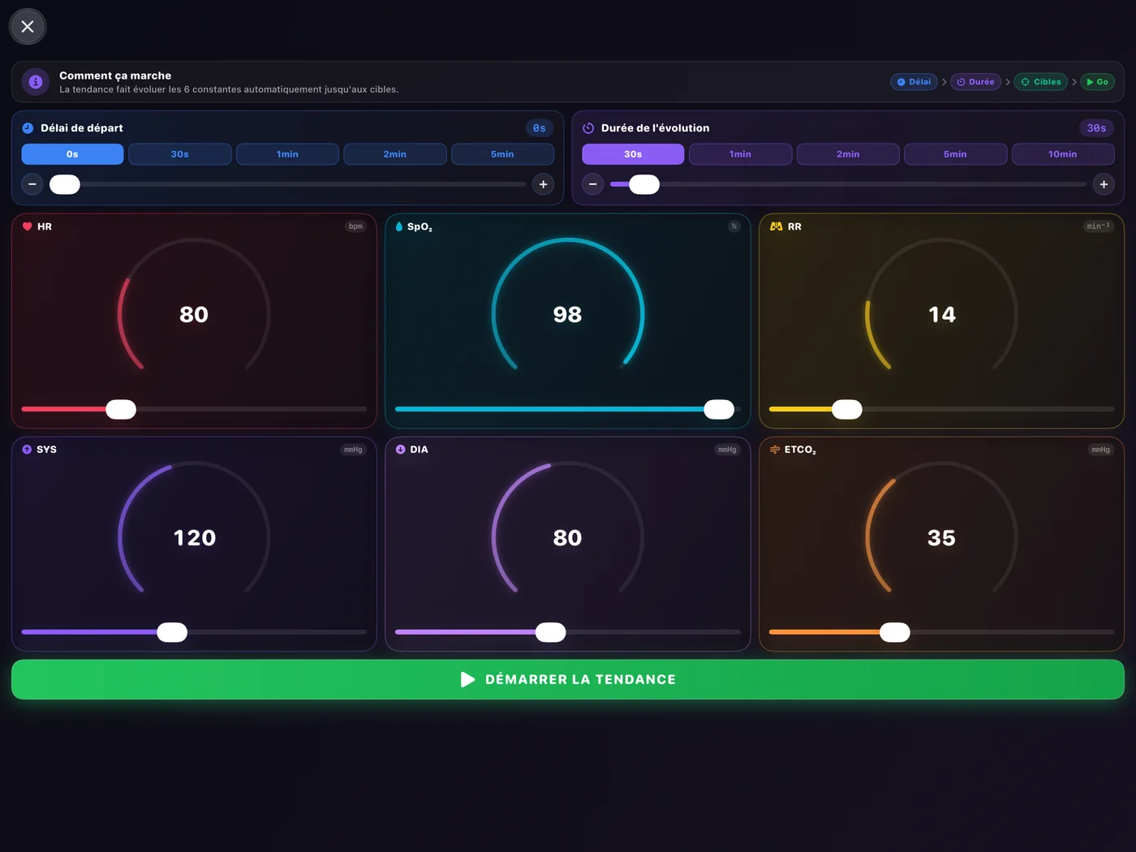
Task: Increase evolution duration with plus button
Action: pos(1104,184)
